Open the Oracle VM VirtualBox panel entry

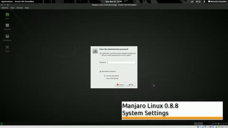tap(24, 1)
